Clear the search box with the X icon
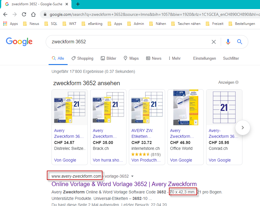 214,42
